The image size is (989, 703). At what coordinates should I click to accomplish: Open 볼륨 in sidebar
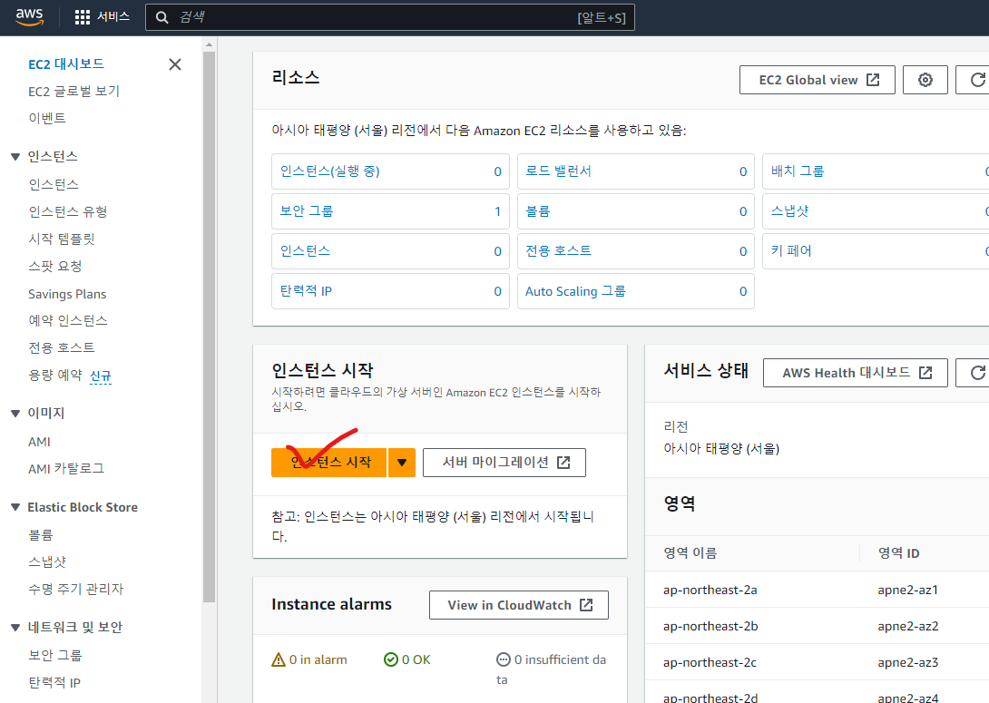click(x=40, y=534)
